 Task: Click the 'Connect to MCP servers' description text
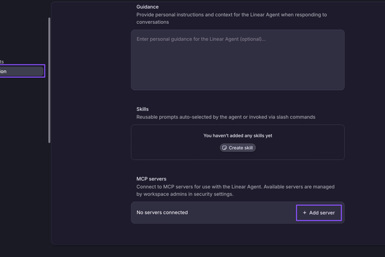[x=235, y=190]
